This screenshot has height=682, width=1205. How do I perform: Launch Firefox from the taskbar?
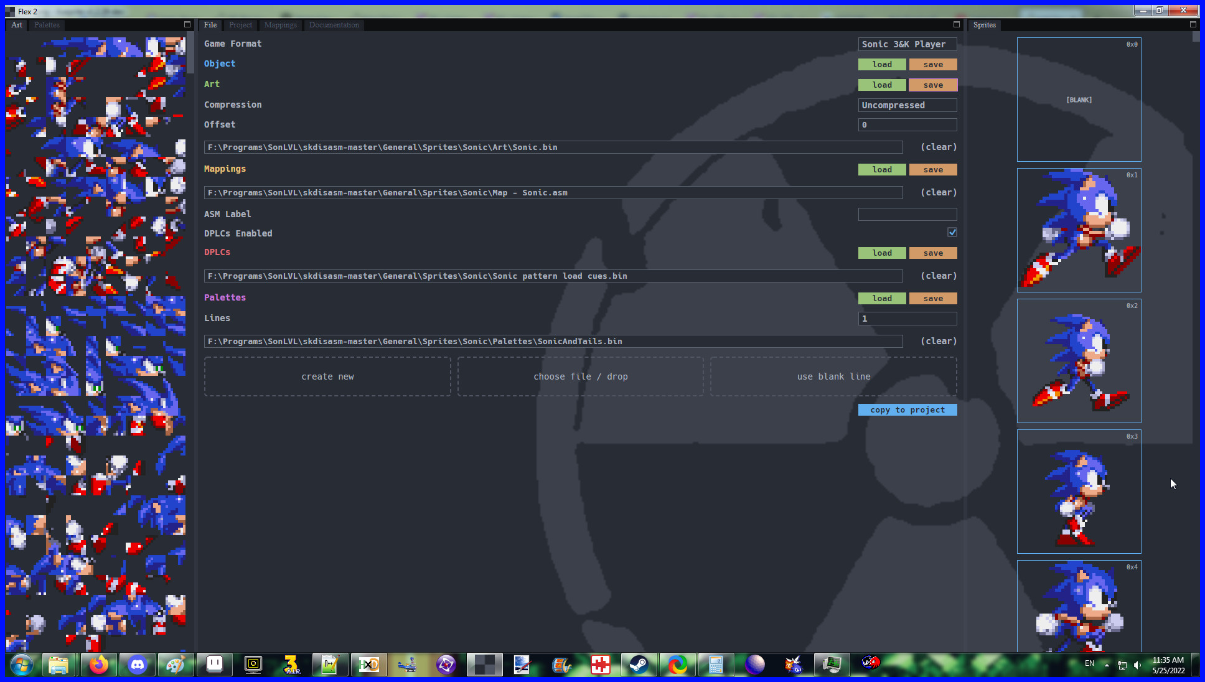coord(98,665)
